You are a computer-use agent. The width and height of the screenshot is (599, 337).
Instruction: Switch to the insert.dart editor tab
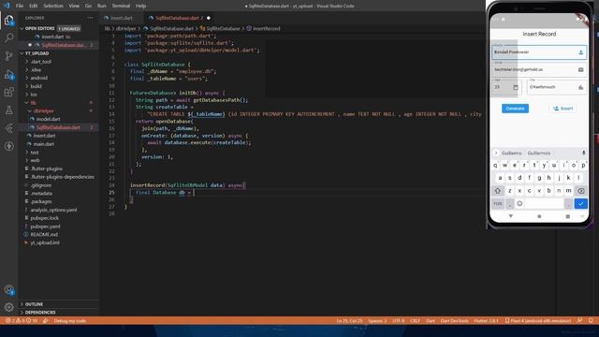(x=121, y=18)
